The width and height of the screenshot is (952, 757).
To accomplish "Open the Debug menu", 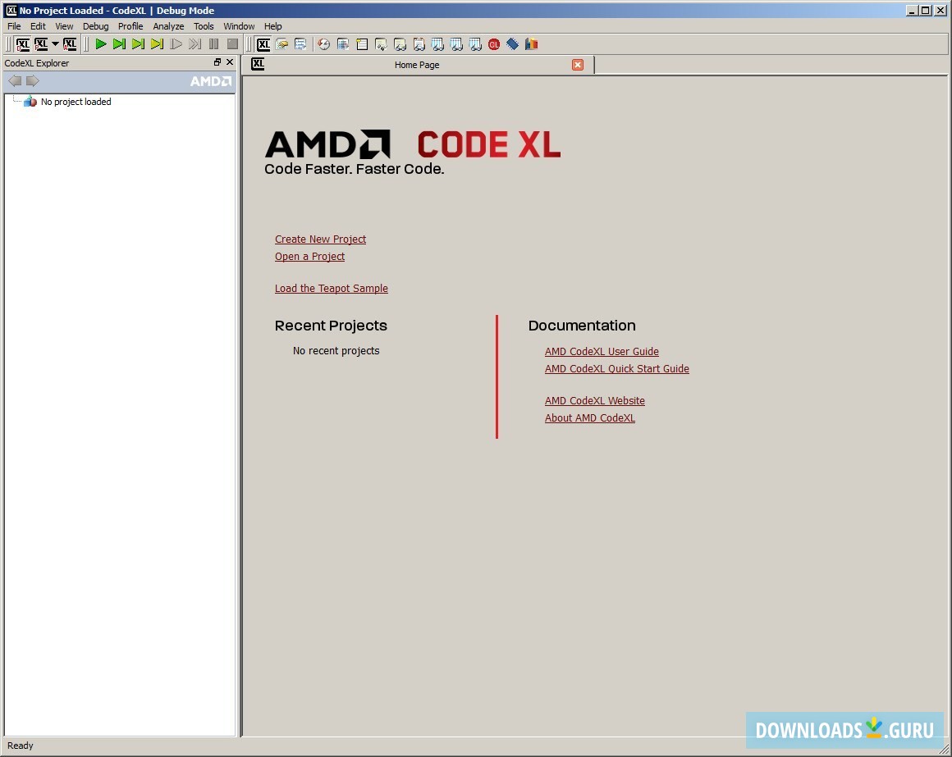I will pyautogui.click(x=95, y=25).
